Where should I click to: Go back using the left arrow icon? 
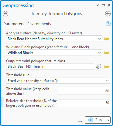5,14
